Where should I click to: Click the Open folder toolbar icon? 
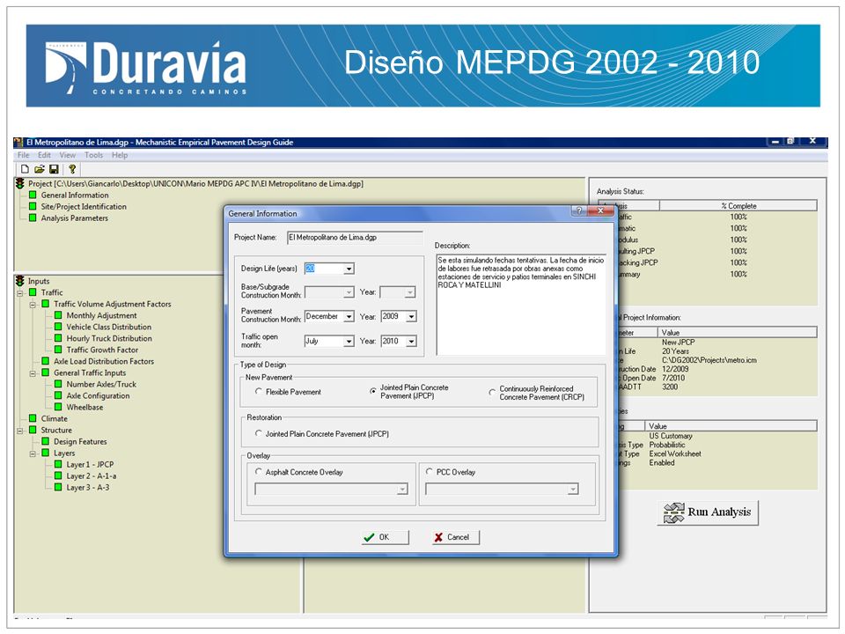(x=40, y=169)
